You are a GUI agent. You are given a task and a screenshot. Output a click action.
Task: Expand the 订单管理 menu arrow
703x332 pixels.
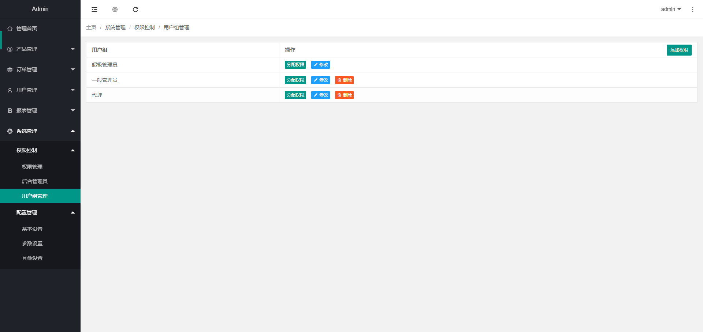click(x=73, y=69)
